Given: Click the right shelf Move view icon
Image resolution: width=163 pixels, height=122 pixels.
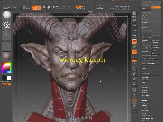Looking at the screenshot, I should point(134,75).
